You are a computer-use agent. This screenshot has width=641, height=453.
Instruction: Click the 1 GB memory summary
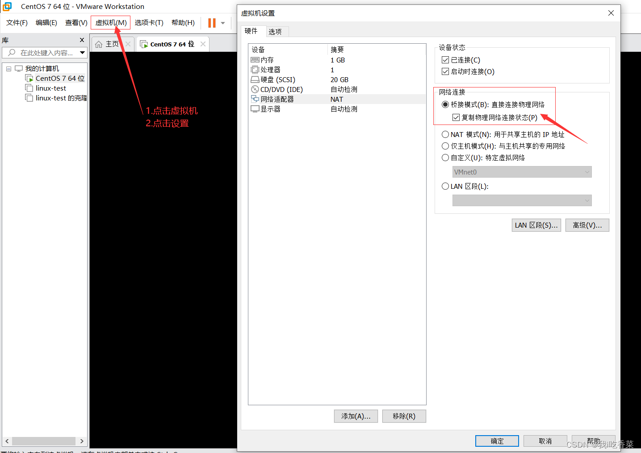coord(338,60)
